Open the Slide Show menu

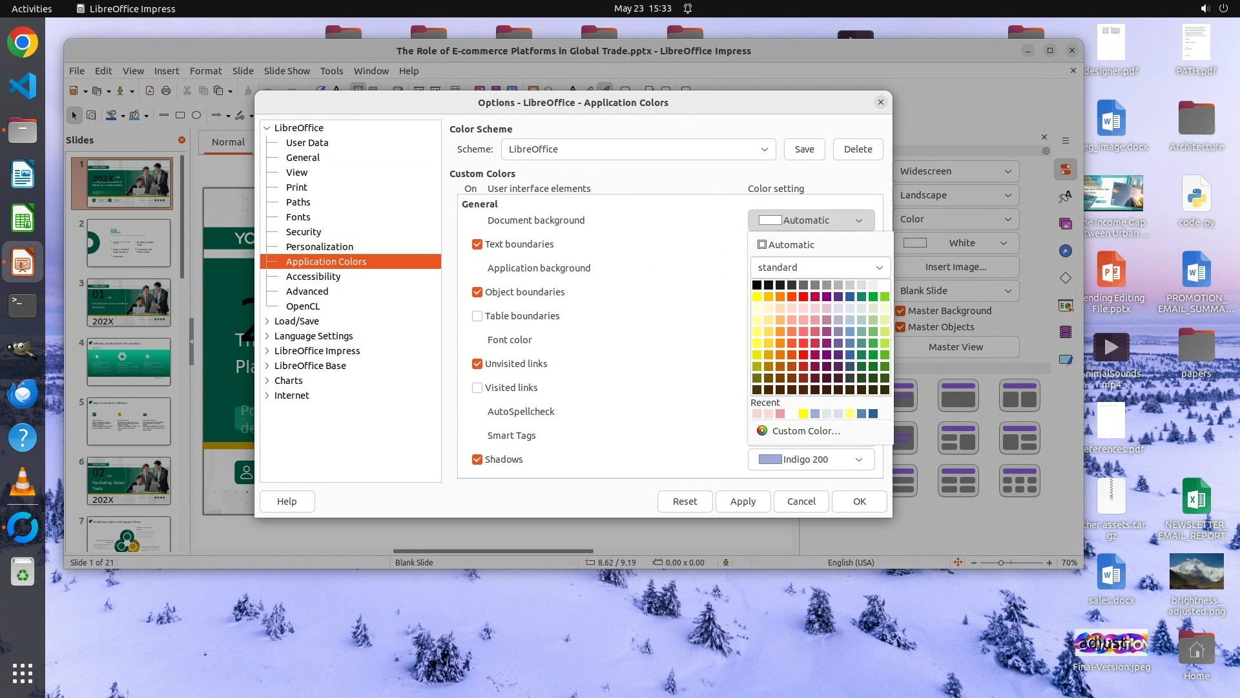287,71
